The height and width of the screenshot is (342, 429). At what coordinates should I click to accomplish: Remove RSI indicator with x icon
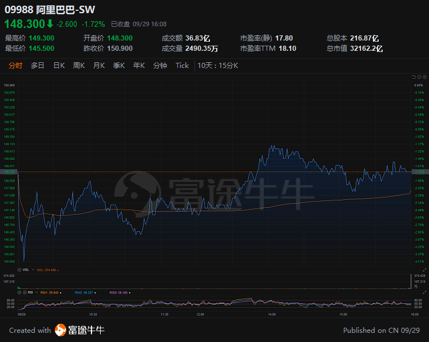click(x=25, y=292)
